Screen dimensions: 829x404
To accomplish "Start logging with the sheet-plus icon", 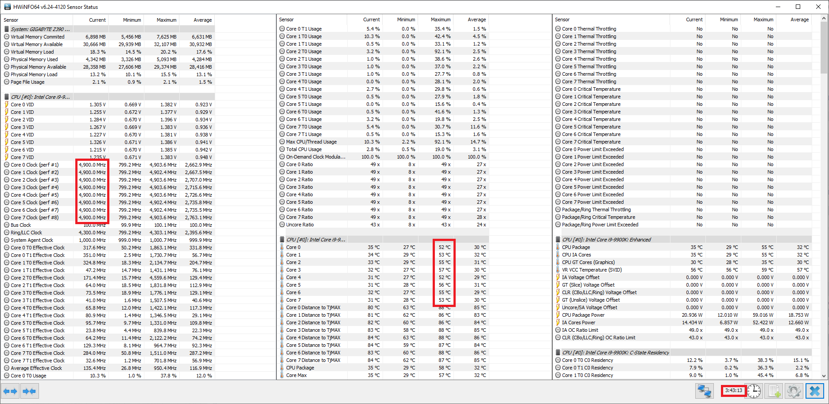I will pyautogui.click(x=774, y=391).
